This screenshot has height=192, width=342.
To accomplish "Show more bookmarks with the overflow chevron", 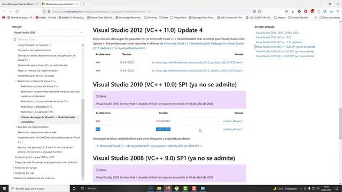I will (x=316, y=18).
